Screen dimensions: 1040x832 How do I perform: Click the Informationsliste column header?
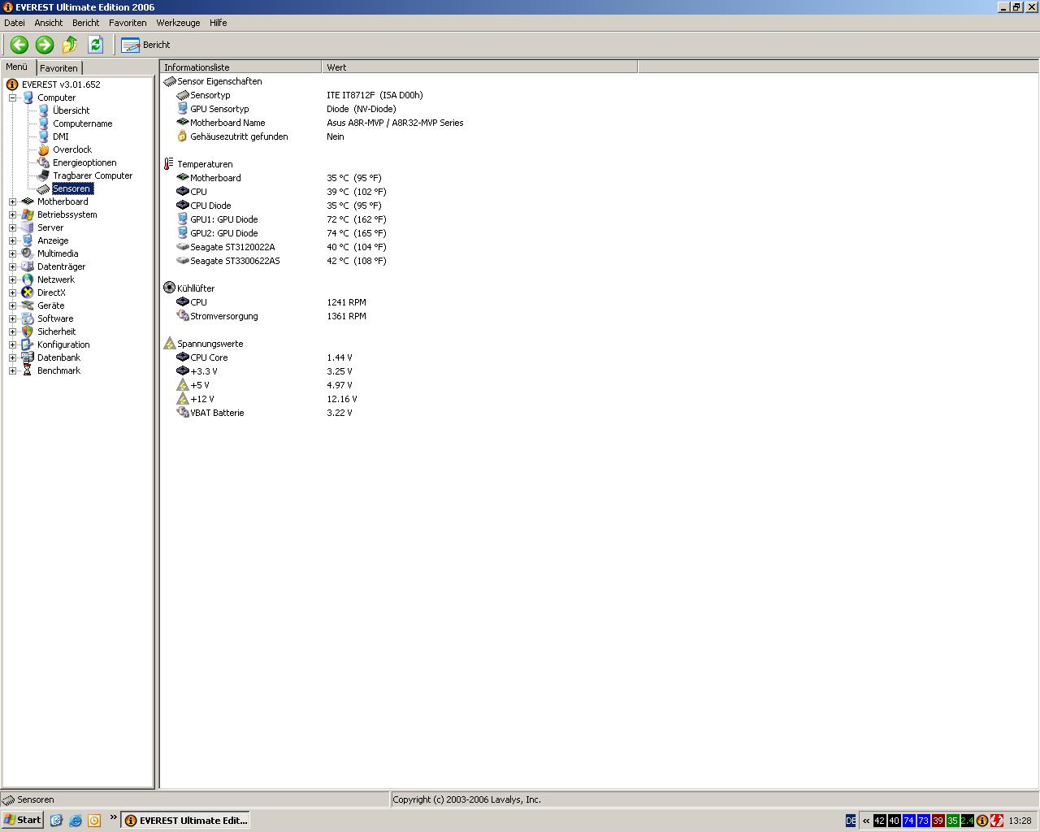pos(241,67)
